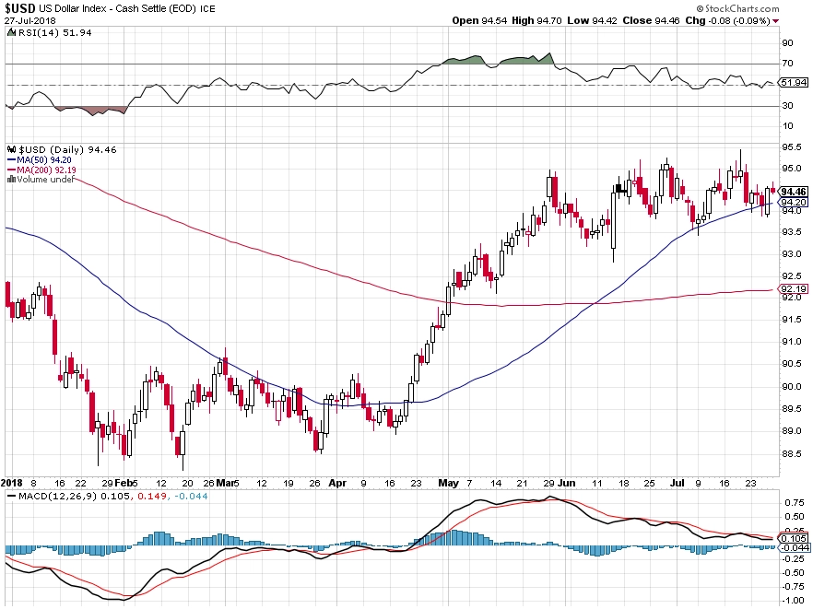The image size is (813, 609).
Task: Click the red down arrow after Chg value
Action: click(775, 21)
